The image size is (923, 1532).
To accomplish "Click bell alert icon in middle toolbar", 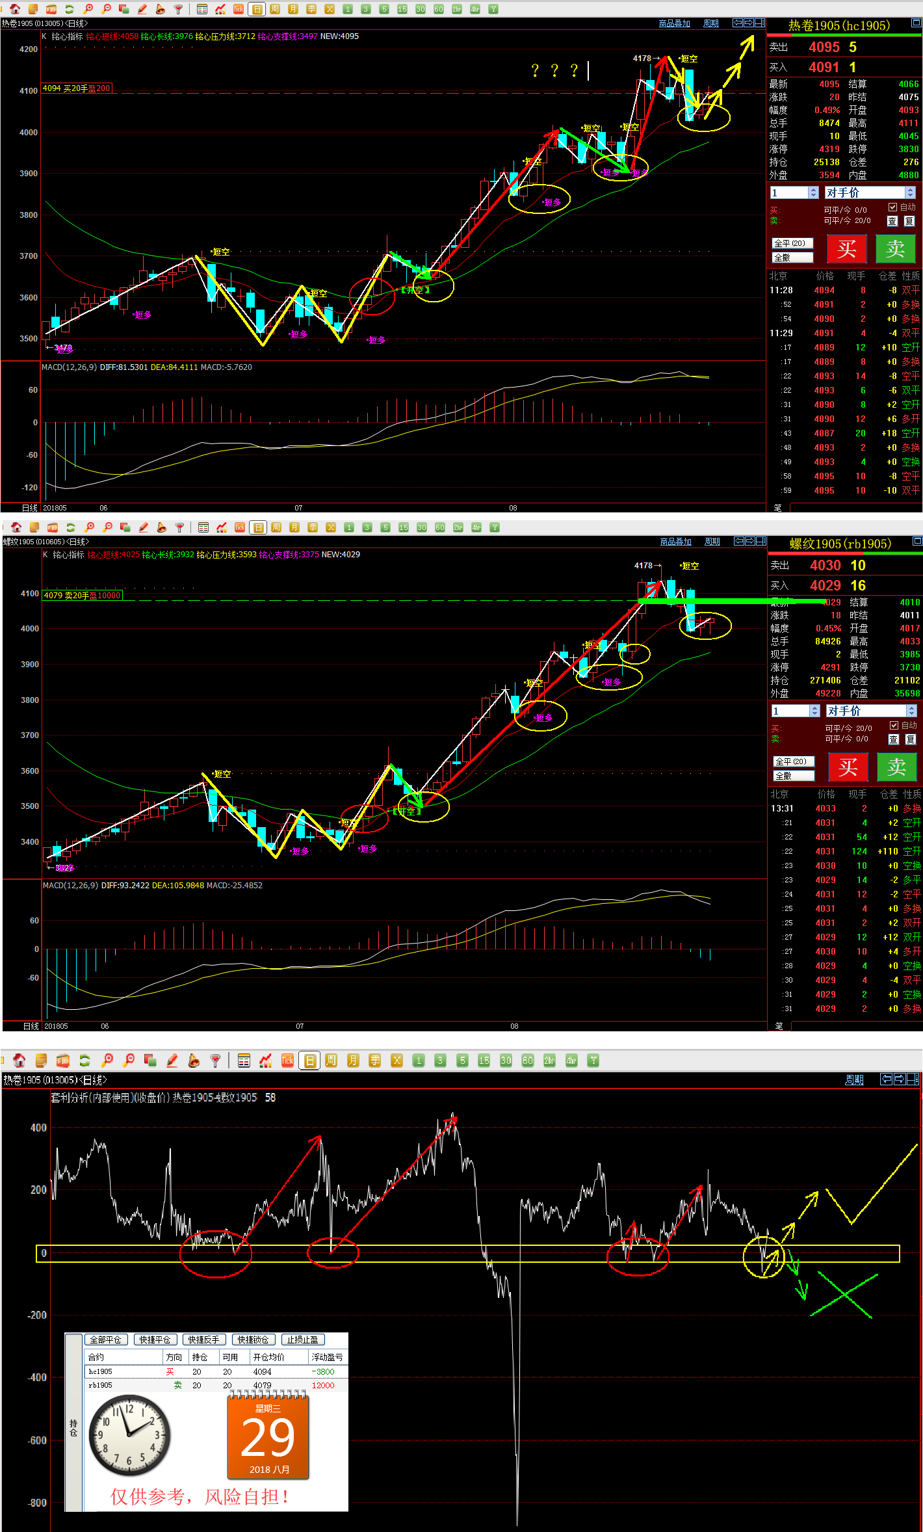I will tap(161, 527).
